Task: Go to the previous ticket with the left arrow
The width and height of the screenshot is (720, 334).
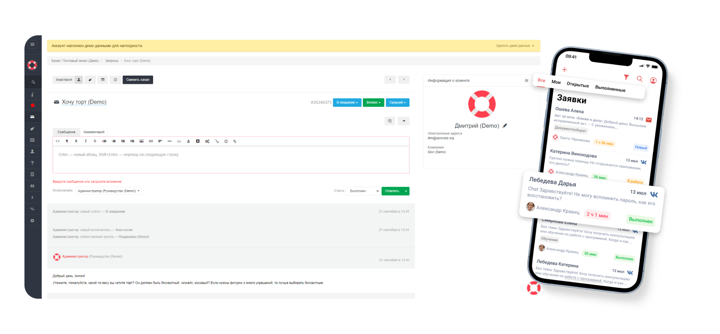Action: 390,79
